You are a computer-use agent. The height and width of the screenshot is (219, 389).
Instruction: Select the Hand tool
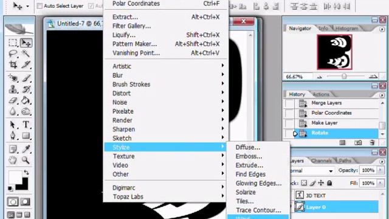[x=13, y=160]
